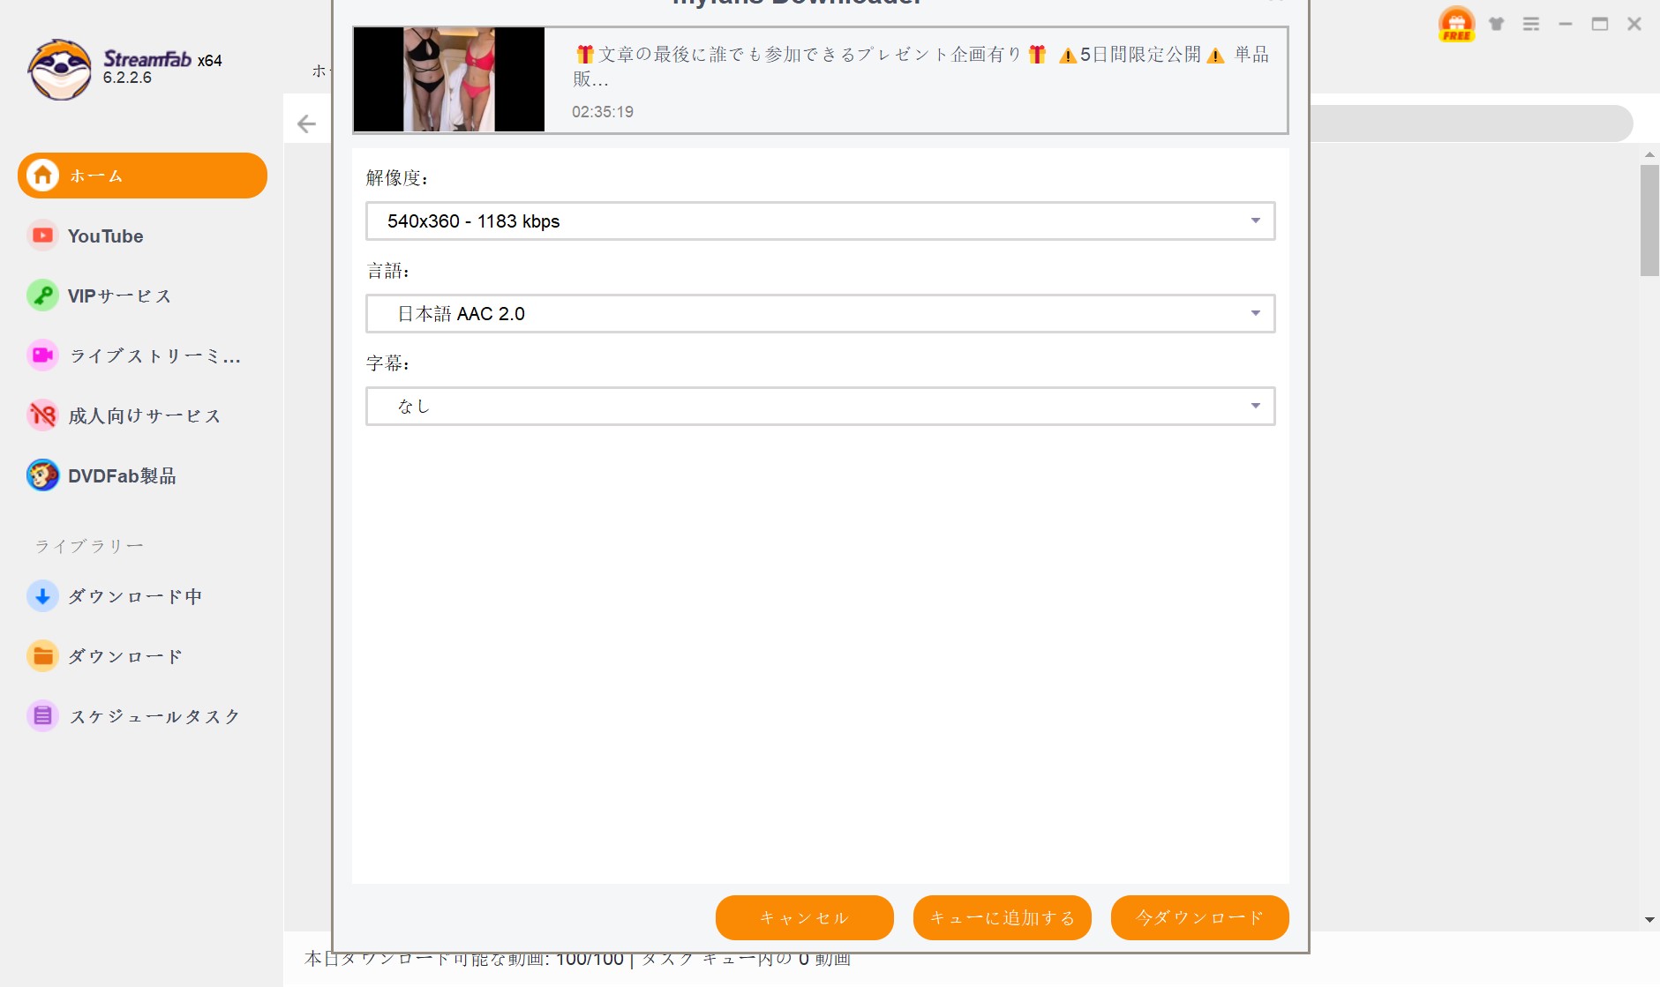Click キューに追加する button

coord(1003,918)
